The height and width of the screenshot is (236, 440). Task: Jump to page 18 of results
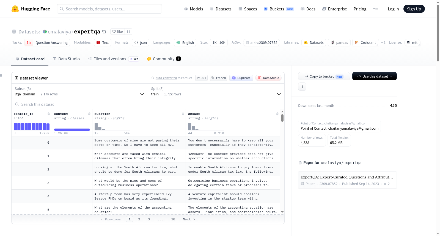click(x=173, y=219)
